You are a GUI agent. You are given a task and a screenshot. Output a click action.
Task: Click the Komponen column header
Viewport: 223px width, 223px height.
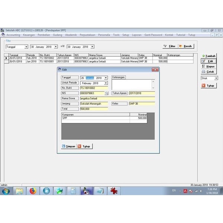click(96, 114)
